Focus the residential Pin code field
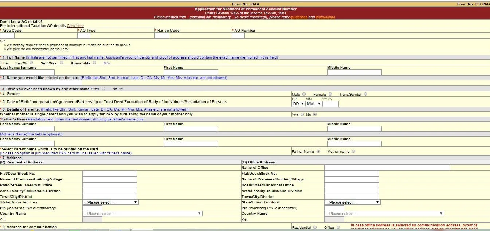The height and width of the screenshot is (231, 490). point(92,208)
